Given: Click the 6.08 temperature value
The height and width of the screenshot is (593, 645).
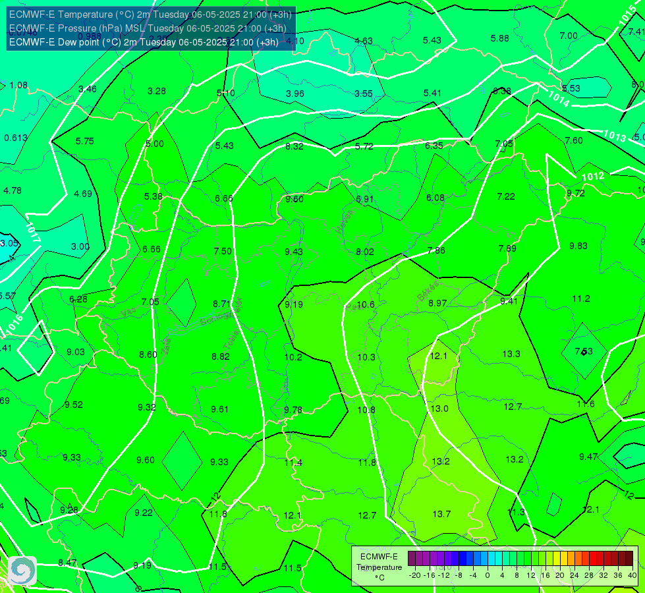Looking at the screenshot, I should 435,198.
